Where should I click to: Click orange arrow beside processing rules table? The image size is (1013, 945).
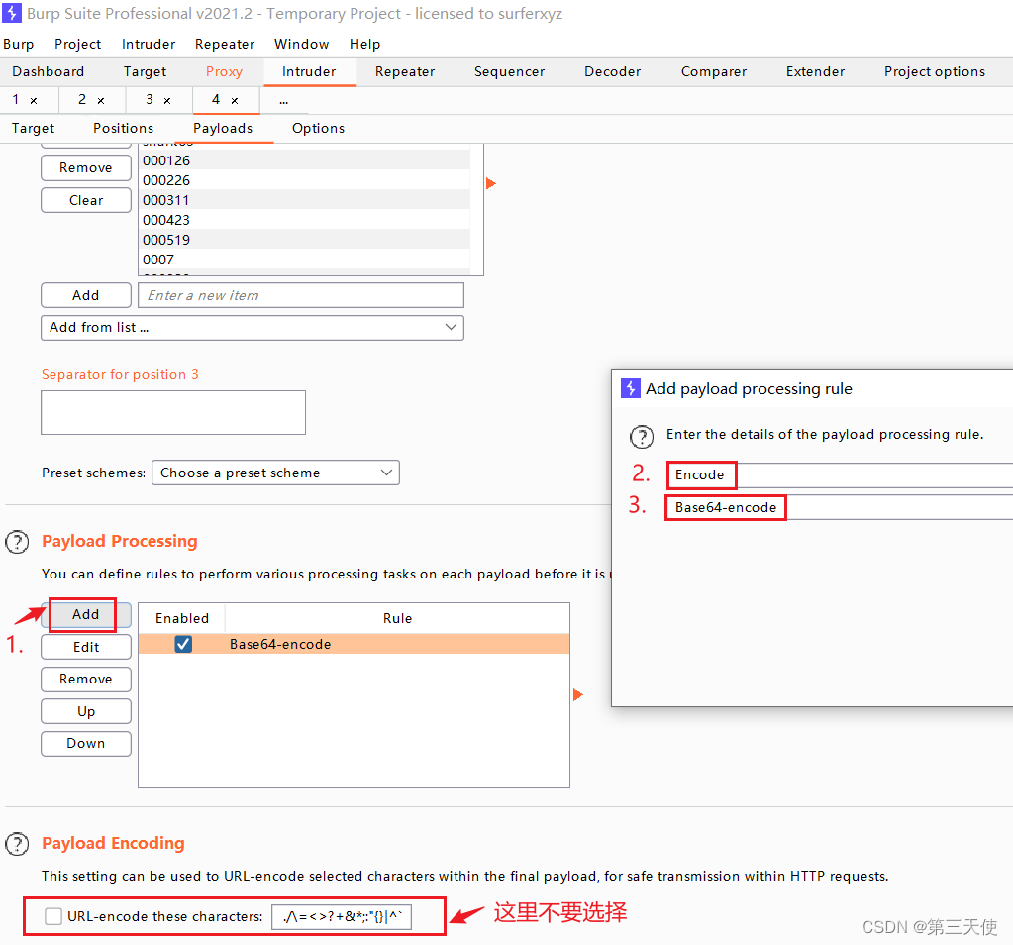click(x=578, y=694)
